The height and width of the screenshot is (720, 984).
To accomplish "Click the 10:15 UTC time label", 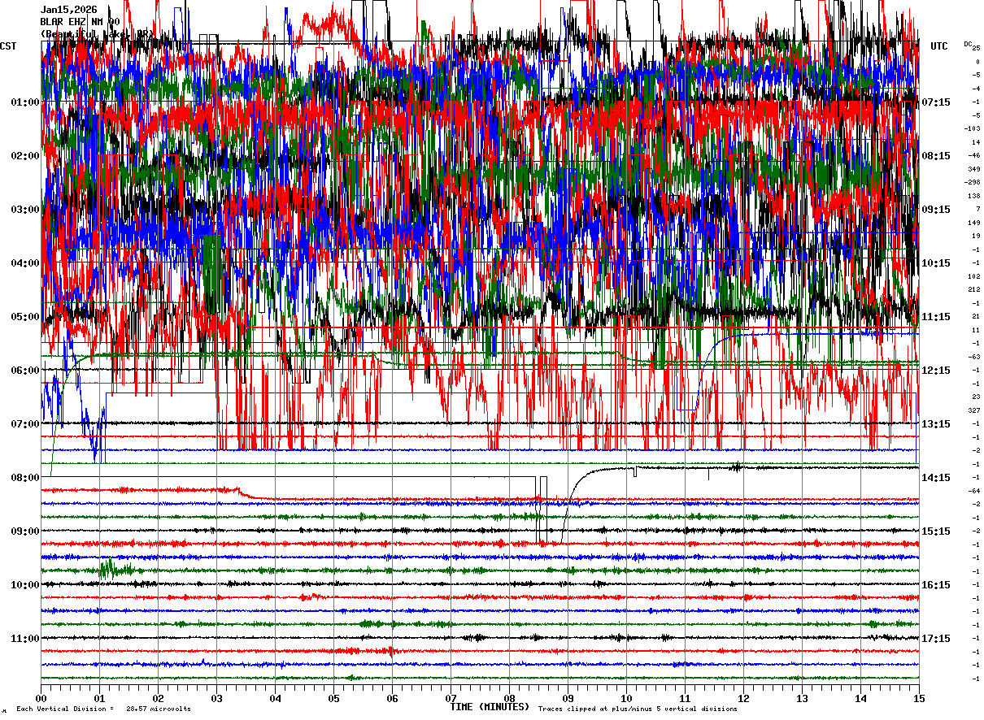I will coord(936,263).
